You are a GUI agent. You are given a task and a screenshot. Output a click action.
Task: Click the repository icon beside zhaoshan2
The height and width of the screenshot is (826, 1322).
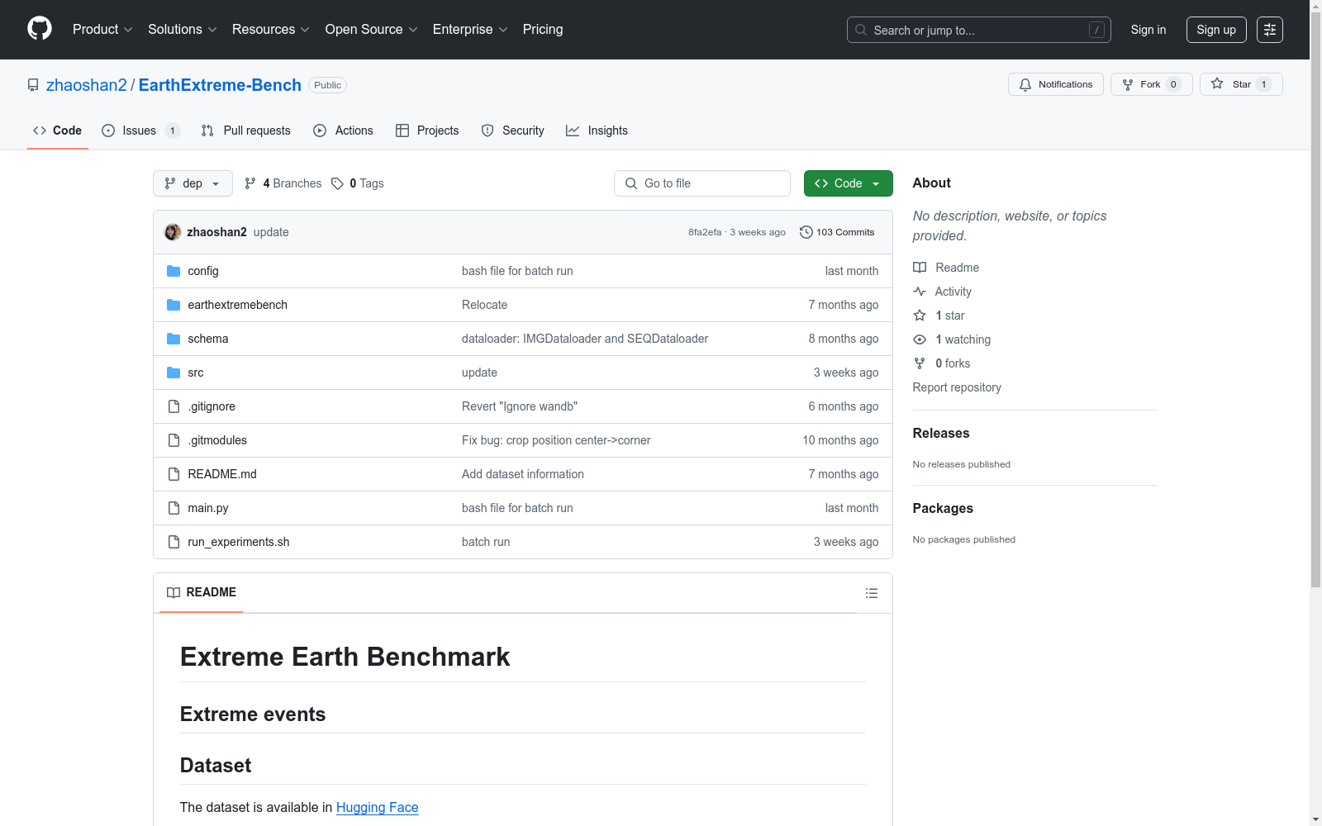point(33,85)
